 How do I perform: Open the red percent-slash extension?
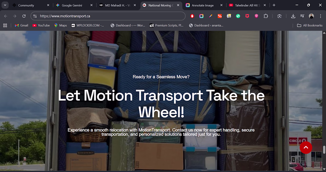[220, 16]
